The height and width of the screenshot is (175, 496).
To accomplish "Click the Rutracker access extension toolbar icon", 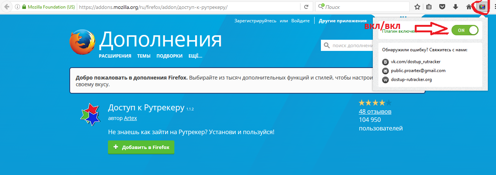I will [483, 7].
